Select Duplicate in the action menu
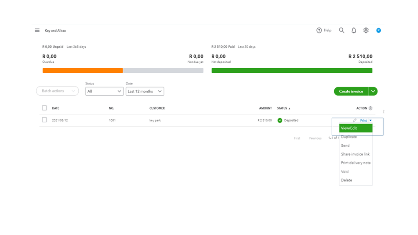 point(349,137)
